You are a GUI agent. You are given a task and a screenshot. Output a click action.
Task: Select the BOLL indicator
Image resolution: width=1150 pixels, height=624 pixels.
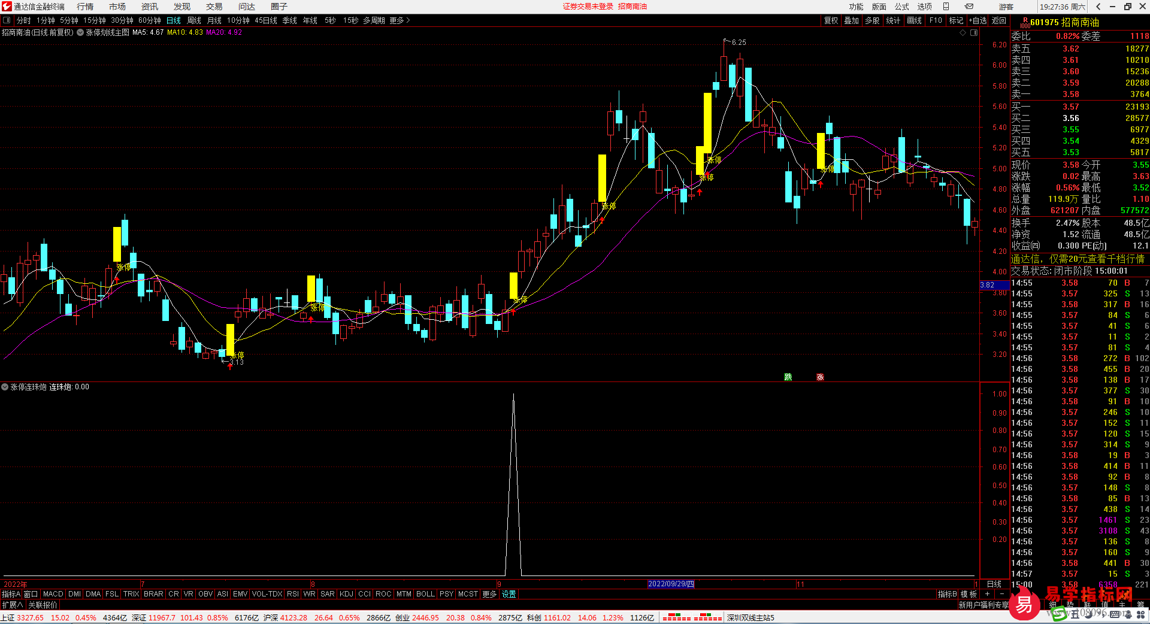coord(425,594)
